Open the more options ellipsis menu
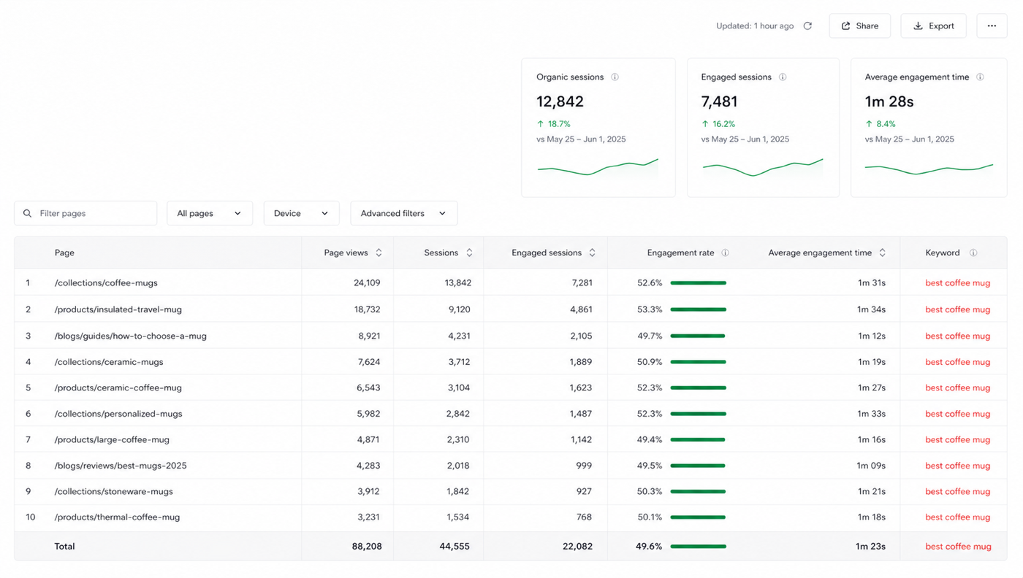Image resolution: width=1023 pixels, height=578 pixels. click(992, 26)
